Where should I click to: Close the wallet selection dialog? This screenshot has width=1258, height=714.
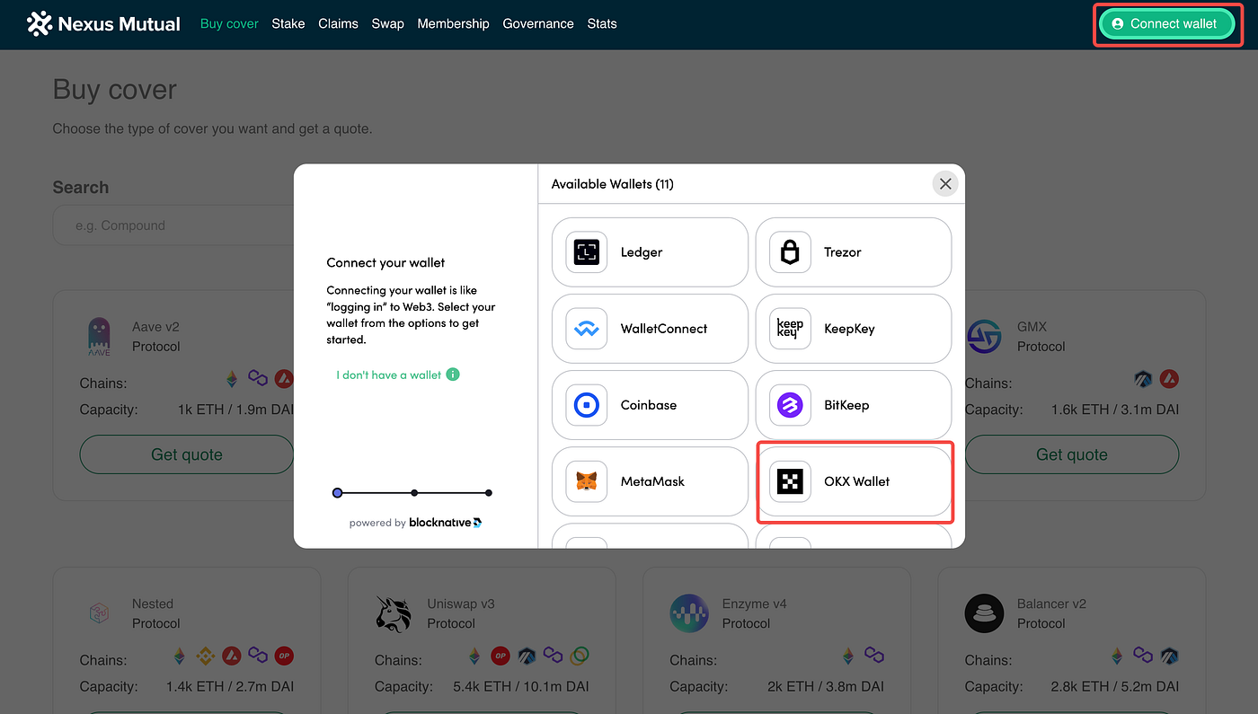click(945, 184)
